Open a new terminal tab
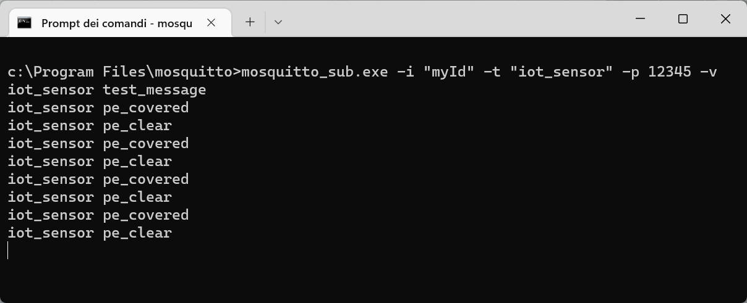This screenshot has width=747, height=303. pyautogui.click(x=250, y=22)
